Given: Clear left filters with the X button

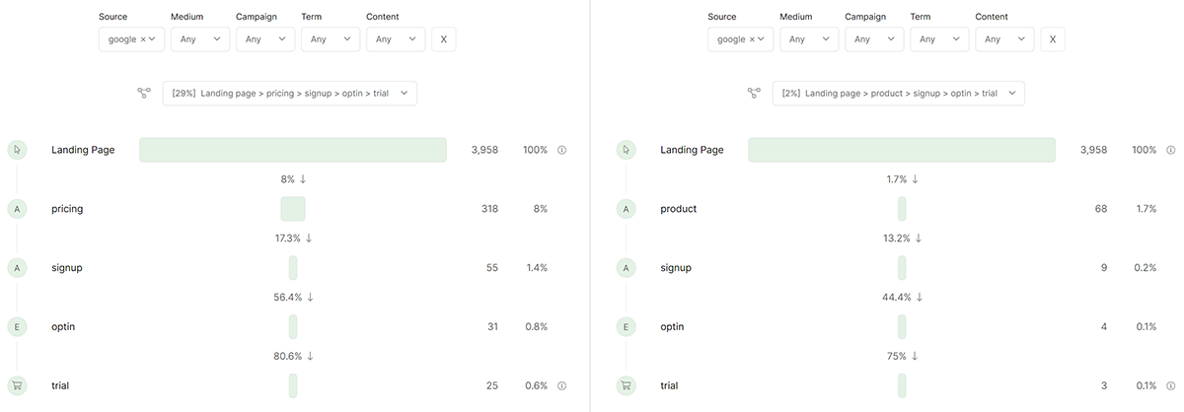Looking at the screenshot, I should click(444, 39).
